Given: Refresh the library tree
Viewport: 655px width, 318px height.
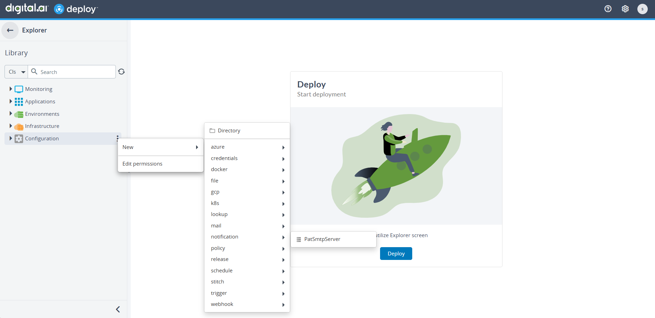Looking at the screenshot, I should pyautogui.click(x=121, y=72).
